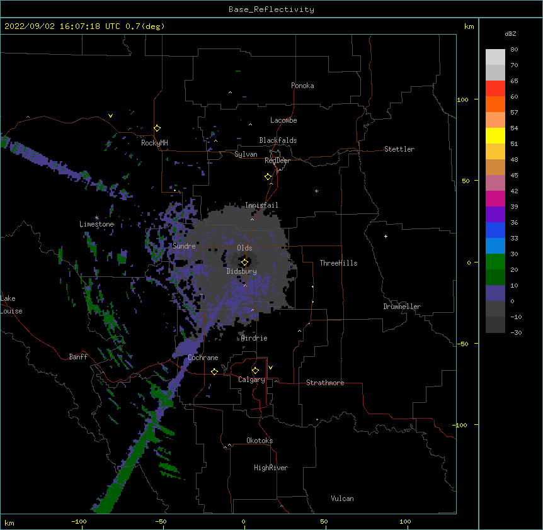Click the ThreeHills label
This screenshot has width=543, height=530.
point(338,263)
